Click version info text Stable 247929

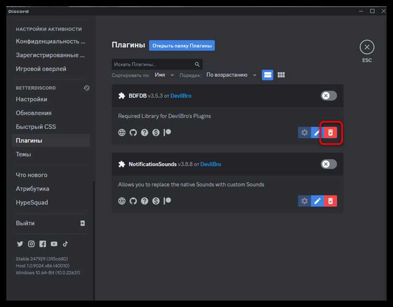[x=42, y=259]
